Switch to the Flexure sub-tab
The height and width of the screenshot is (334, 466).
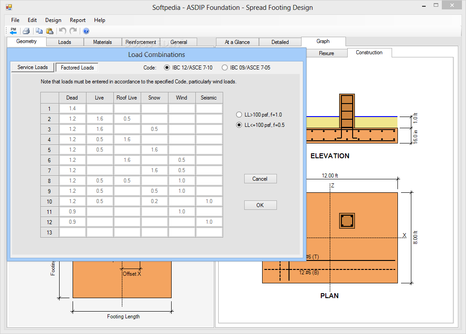click(326, 53)
